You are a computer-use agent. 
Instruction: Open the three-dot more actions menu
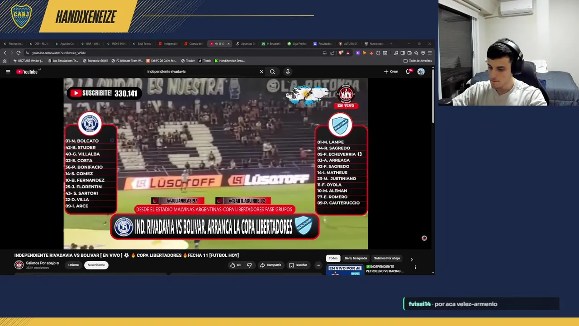tap(318, 265)
